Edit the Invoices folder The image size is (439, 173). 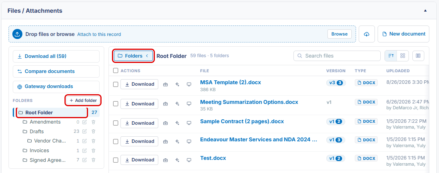coord(85,151)
